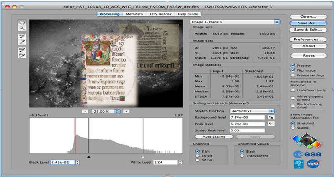This screenshot has width=334, height=177.
Task: Click the Auto Scaling button
Action: pos(214,137)
